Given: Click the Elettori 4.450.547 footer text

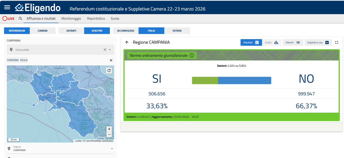Looking at the screenshot, I should 138,117.
